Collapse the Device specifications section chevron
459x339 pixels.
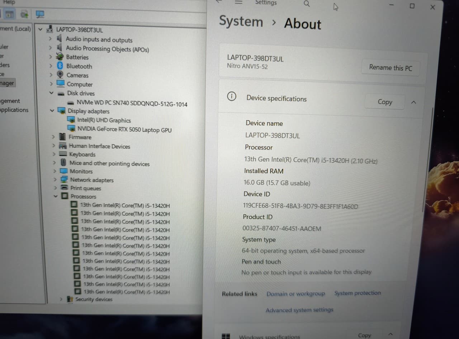tap(413, 102)
